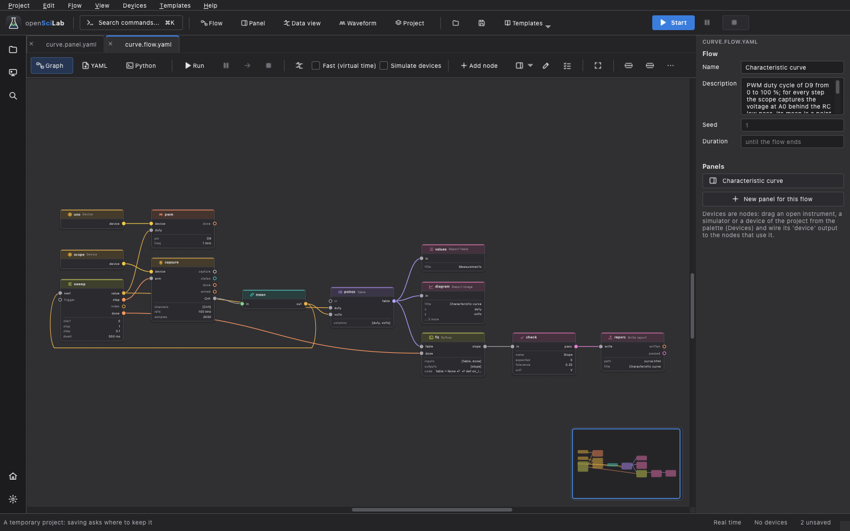850x531 pixels.
Task: Click the expand nodes icon in graph toolbar
Action: point(650,65)
